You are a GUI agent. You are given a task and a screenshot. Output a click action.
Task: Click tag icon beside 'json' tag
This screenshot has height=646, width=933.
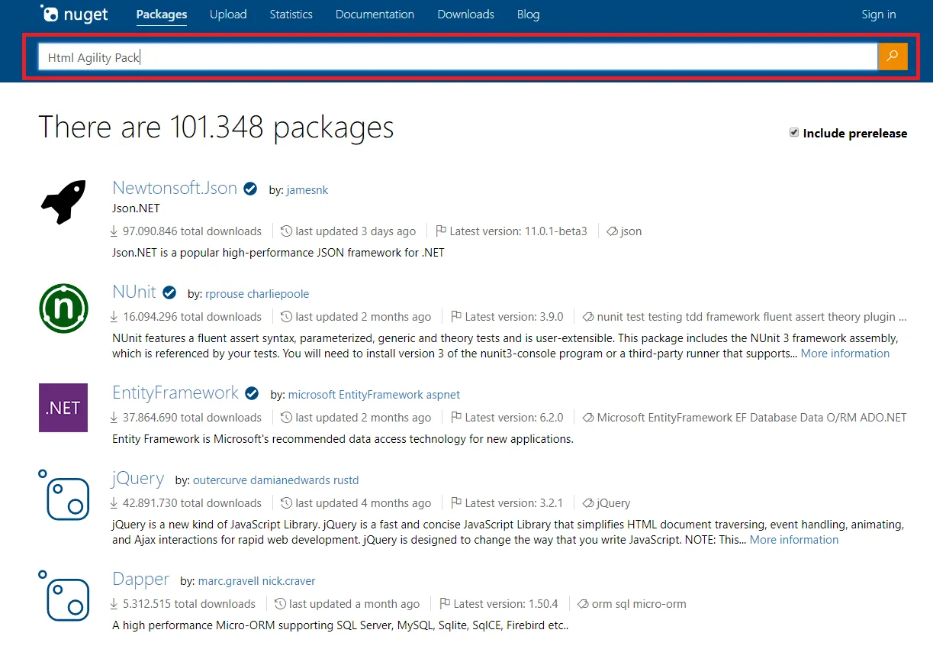point(612,231)
